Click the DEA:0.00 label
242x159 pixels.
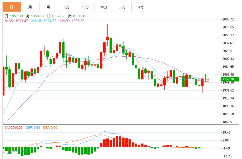(x=50, y=127)
